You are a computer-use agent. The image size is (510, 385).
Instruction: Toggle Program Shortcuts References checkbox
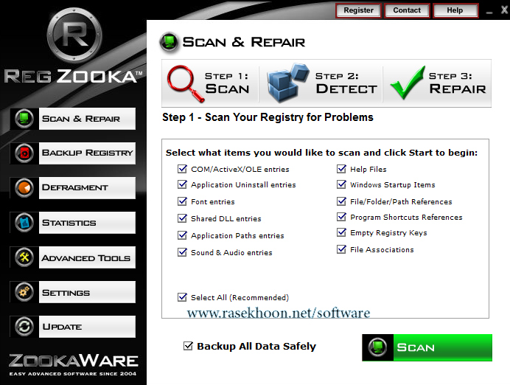tap(341, 217)
